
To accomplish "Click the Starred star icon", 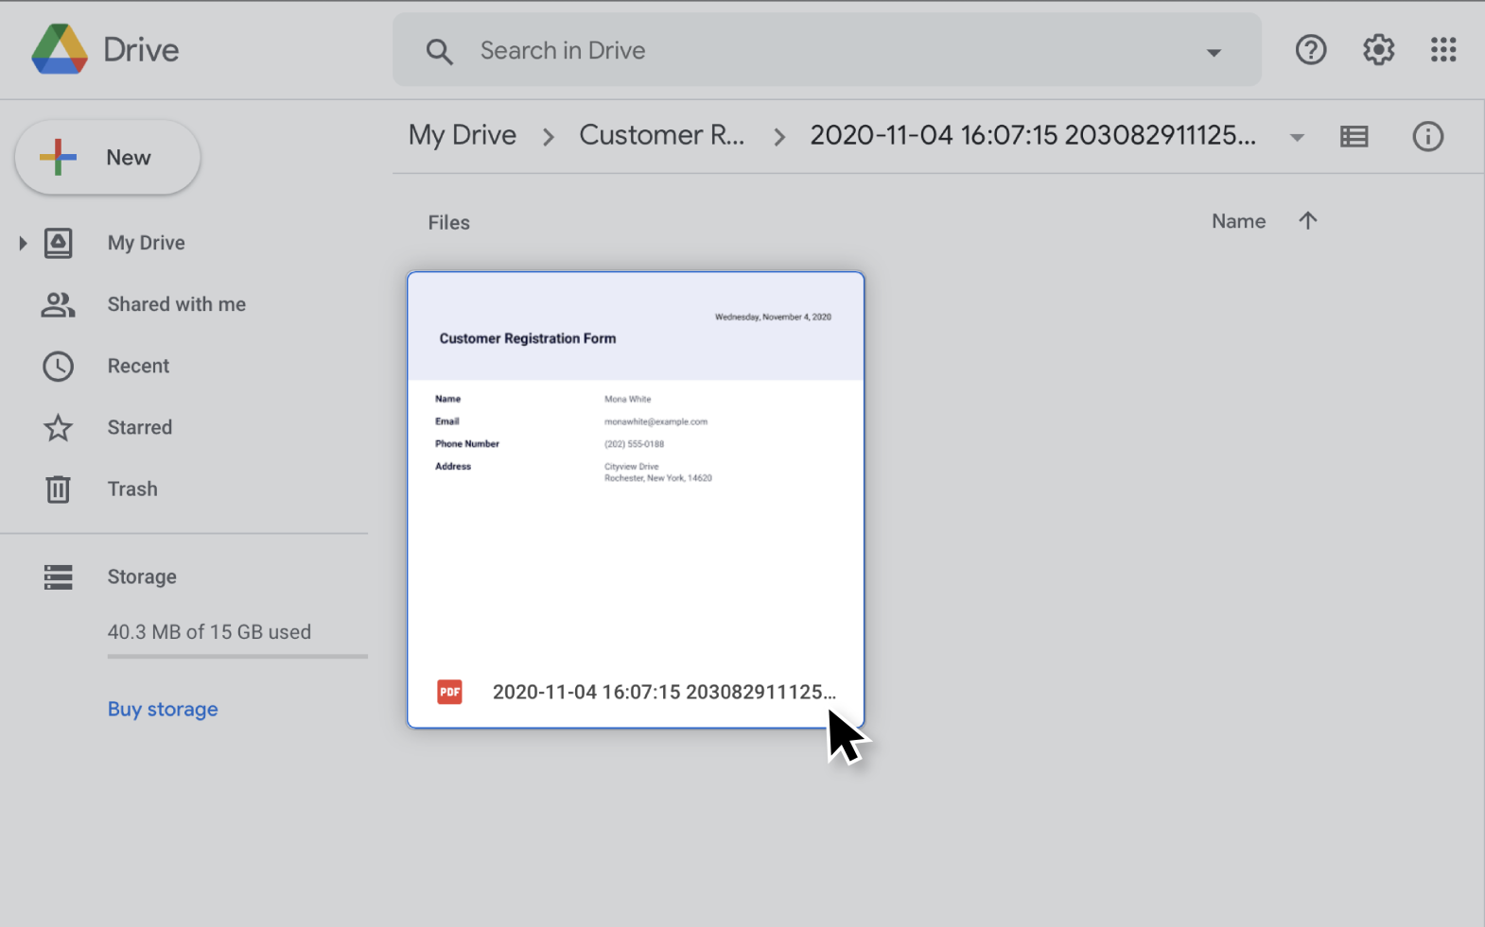I will click(59, 428).
